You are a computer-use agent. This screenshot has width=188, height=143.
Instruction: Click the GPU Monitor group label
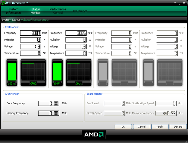tap(12, 94)
